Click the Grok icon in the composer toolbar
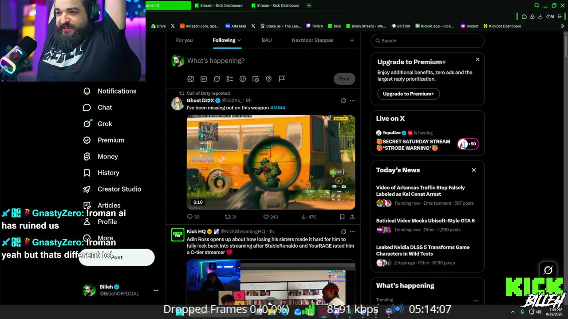Screen dimensions: 568x319 click(x=217, y=79)
